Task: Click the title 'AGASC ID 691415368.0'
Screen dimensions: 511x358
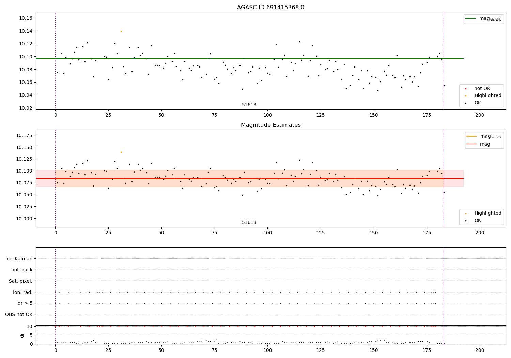Action: click(270, 8)
